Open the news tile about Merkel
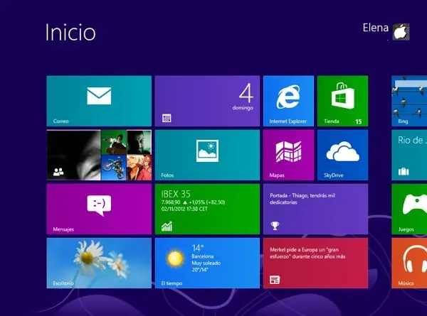 tap(315, 263)
